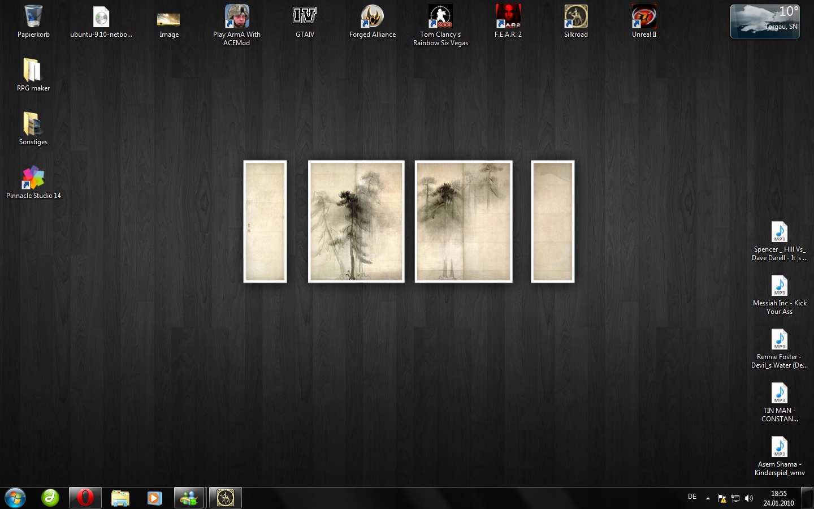Screen dimensions: 814x509
Task: Open the RPG maker folder
Action: [33, 75]
